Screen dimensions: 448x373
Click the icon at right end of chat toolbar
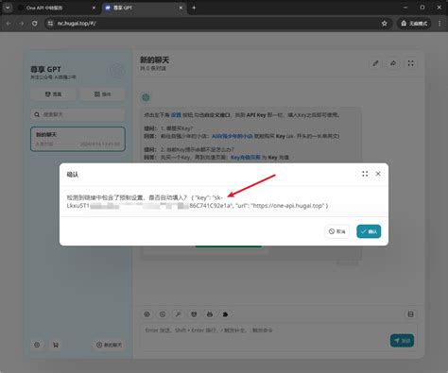410,314
